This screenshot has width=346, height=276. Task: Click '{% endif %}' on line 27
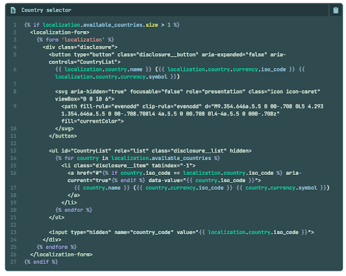(x=41, y=262)
